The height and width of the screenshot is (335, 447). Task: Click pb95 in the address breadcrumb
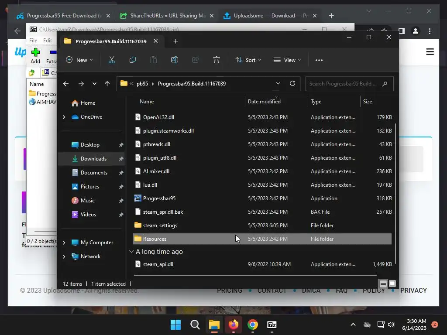point(142,84)
